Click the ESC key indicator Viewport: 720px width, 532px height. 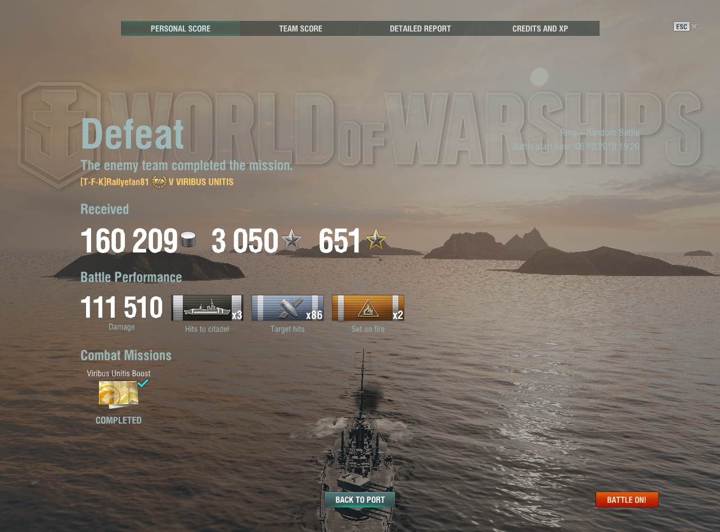(x=681, y=26)
